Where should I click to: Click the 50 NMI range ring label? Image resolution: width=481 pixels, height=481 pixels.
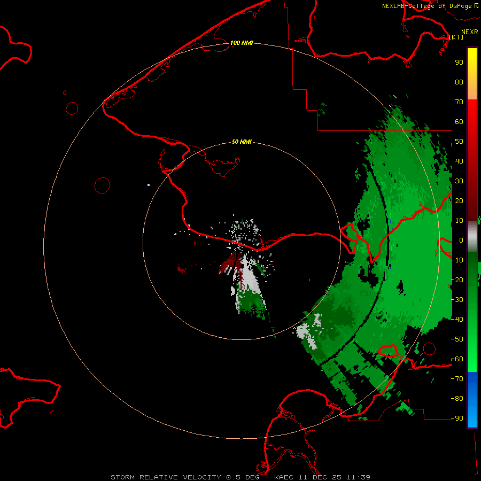click(242, 142)
